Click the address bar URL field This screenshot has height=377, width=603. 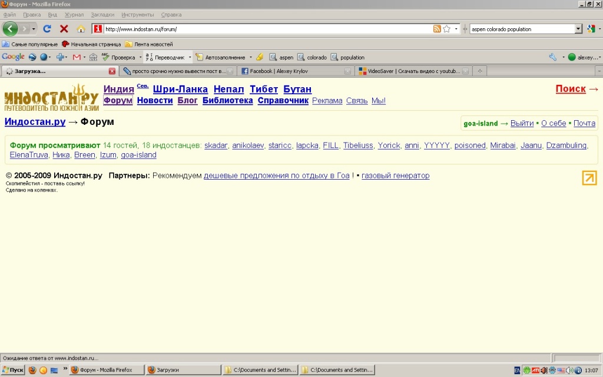click(265, 29)
